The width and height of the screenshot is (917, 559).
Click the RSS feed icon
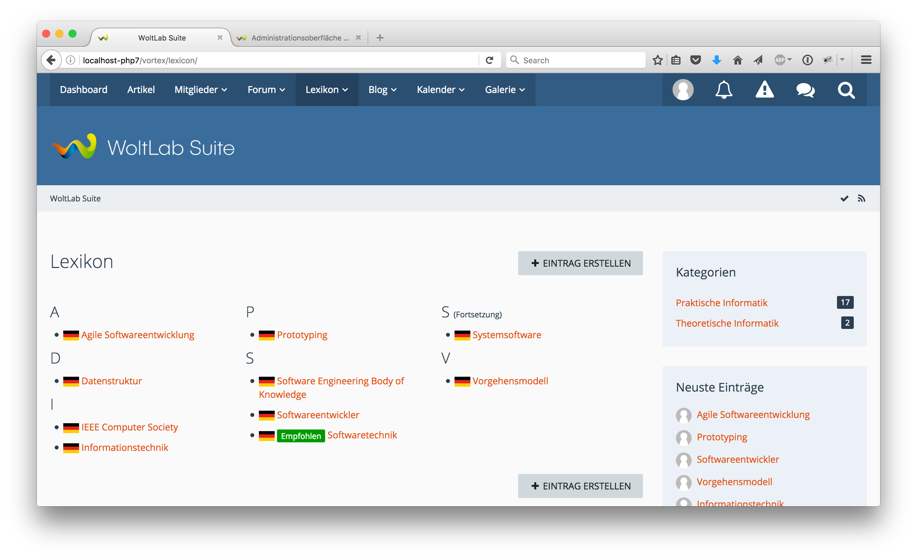[861, 198]
